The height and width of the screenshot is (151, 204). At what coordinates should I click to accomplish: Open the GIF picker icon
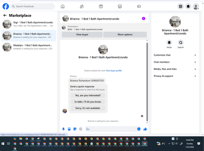point(81,129)
